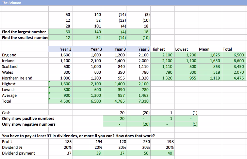Click the Mean column header
The width and height of the screenshot is (247, 159).
tap(204, 49)
